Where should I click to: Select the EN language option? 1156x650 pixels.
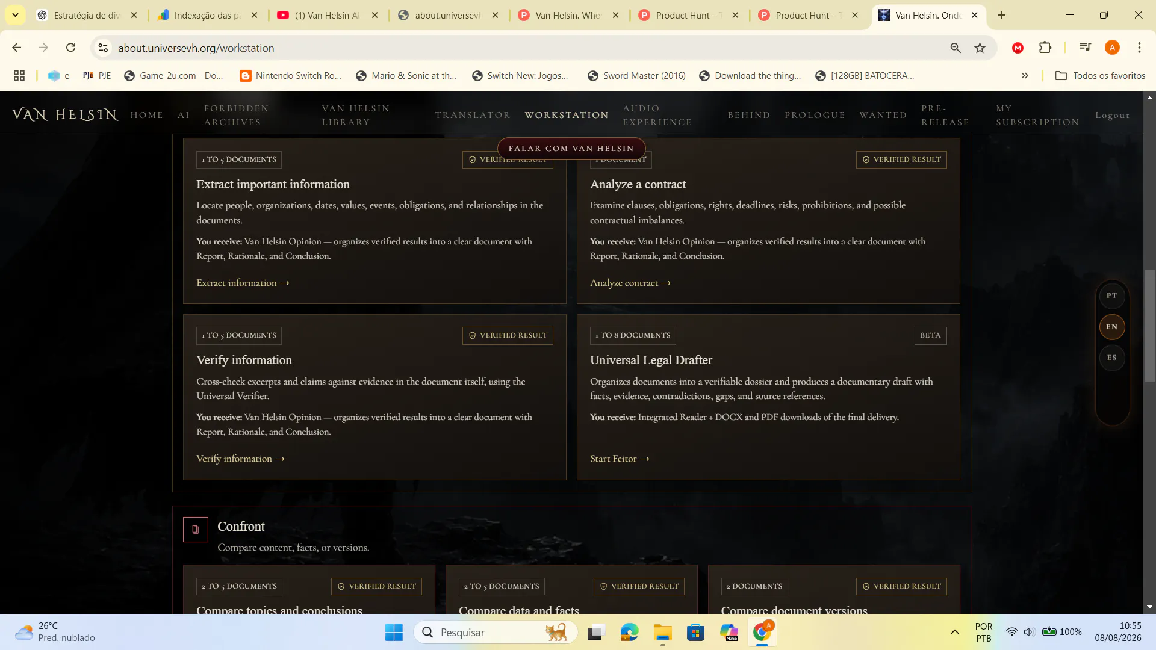point(1111,327)
